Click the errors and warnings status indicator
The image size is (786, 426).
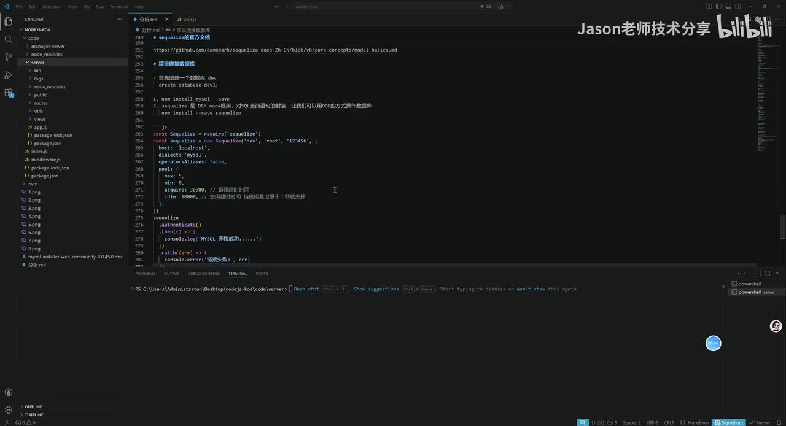coord(25,422)
